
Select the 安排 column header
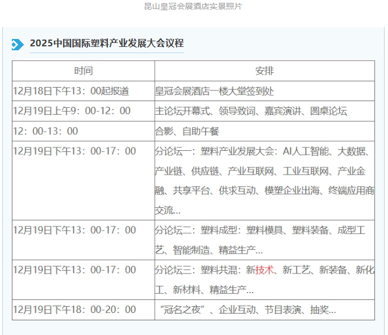(x=264, y=71)
